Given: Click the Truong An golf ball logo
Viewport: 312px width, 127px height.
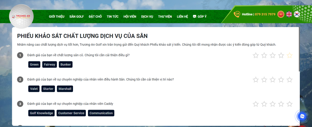Looking at the screenshot, I should coord(21,17).
